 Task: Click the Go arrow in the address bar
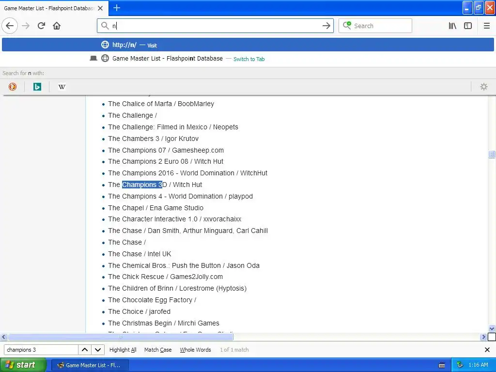326,26
